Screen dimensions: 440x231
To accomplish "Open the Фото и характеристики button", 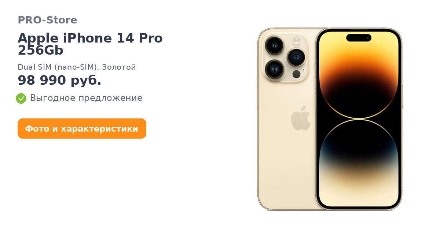I will tap(82, 129).
